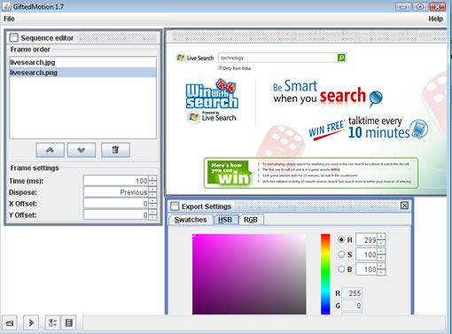Select the B brightness radio button
The height and width of the screenshot is (334, 452).
[341, 269]
